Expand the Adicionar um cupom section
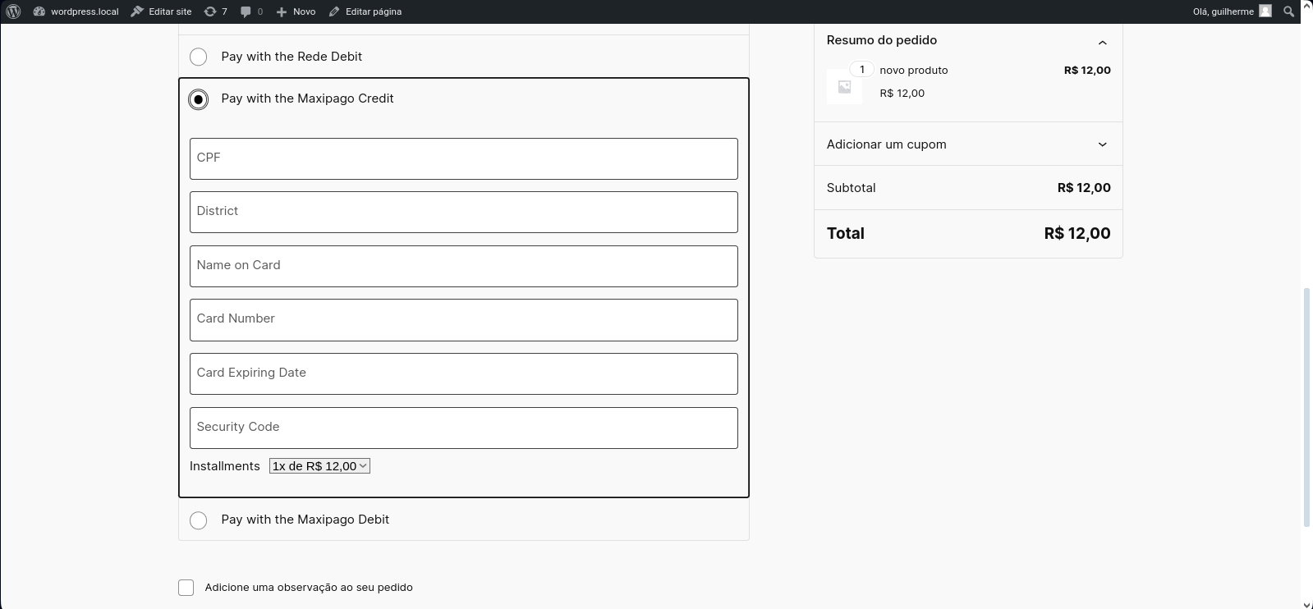This screenshot has height=609, width=1313. pos(1102,144)
